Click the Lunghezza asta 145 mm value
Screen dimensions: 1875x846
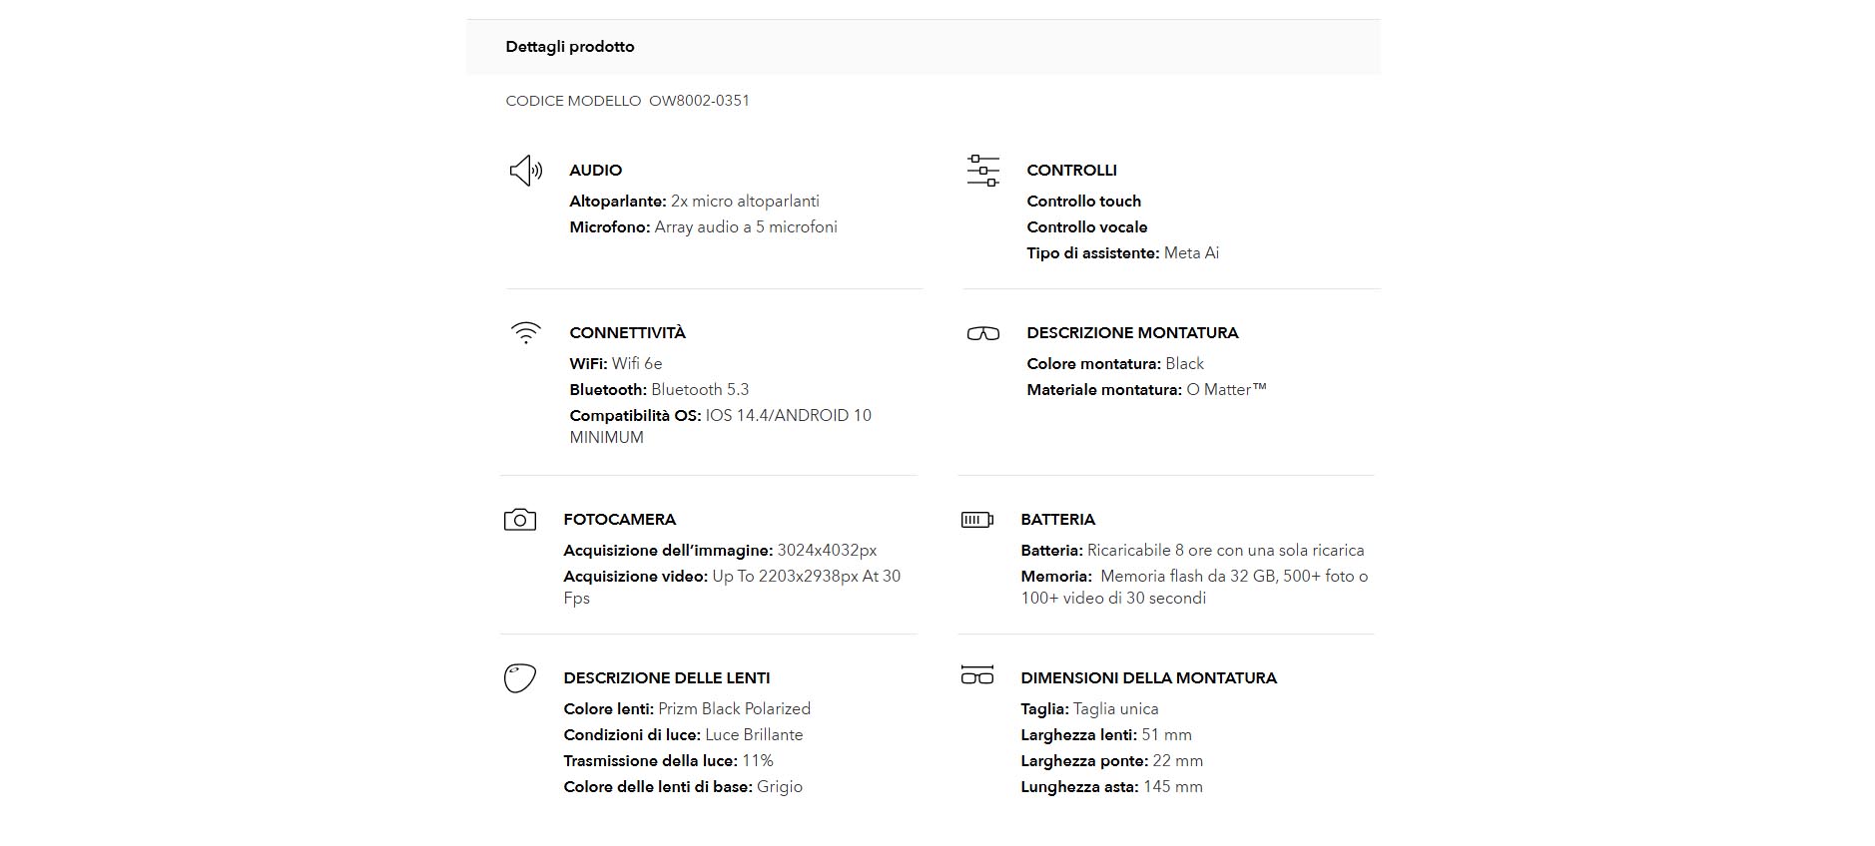coord(1172,787)
